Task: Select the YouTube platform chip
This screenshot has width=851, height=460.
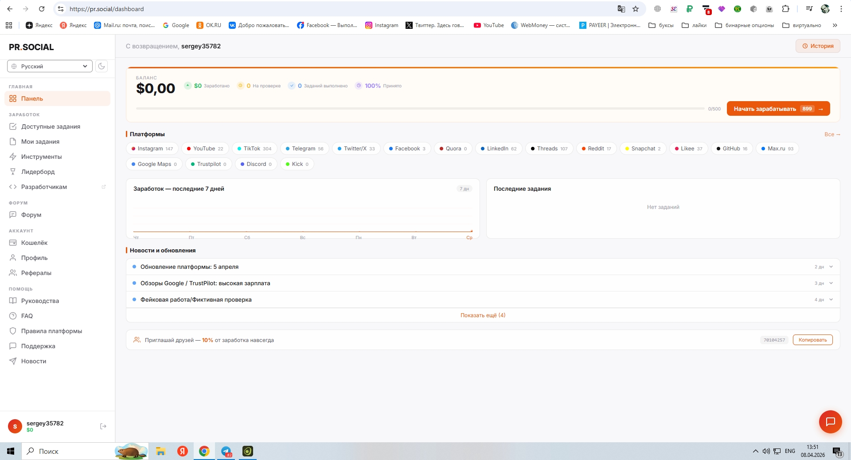Action: (x=205, y=149)
